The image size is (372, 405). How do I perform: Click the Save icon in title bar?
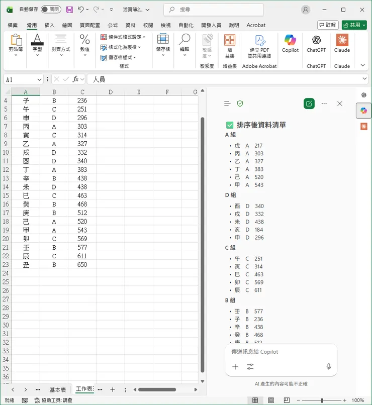click(69, 10)
